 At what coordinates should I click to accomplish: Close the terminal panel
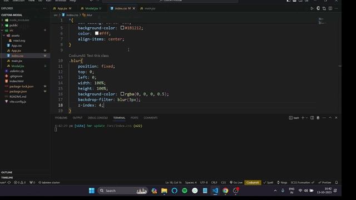[336, 118]
